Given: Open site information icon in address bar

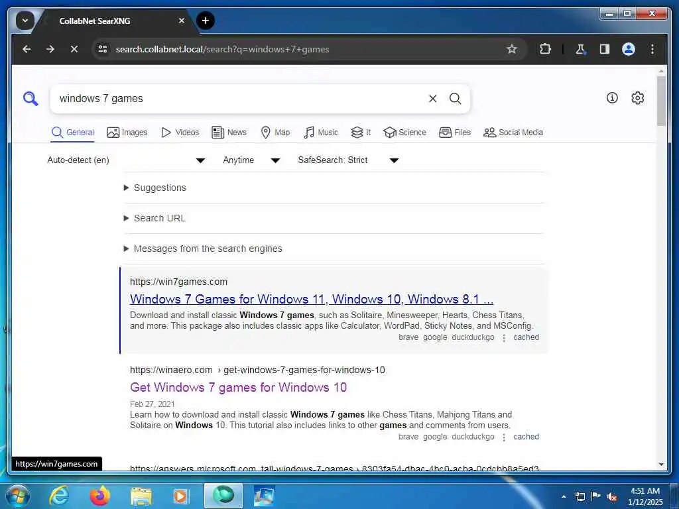Looking at the screenshot, I should coord(103,49).
